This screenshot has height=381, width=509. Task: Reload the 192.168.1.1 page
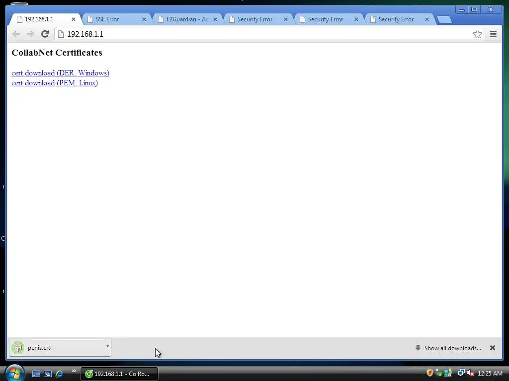(45, 34)
